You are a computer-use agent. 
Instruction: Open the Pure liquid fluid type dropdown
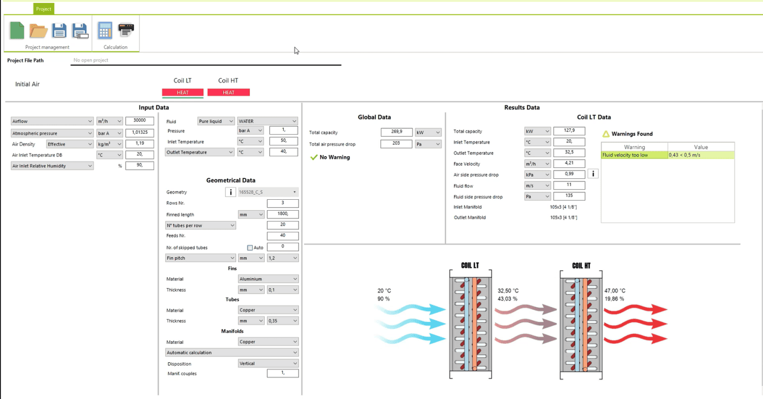click(x=216, y=121)
